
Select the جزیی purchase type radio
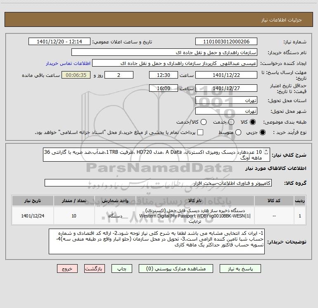[x=263, y=132]
